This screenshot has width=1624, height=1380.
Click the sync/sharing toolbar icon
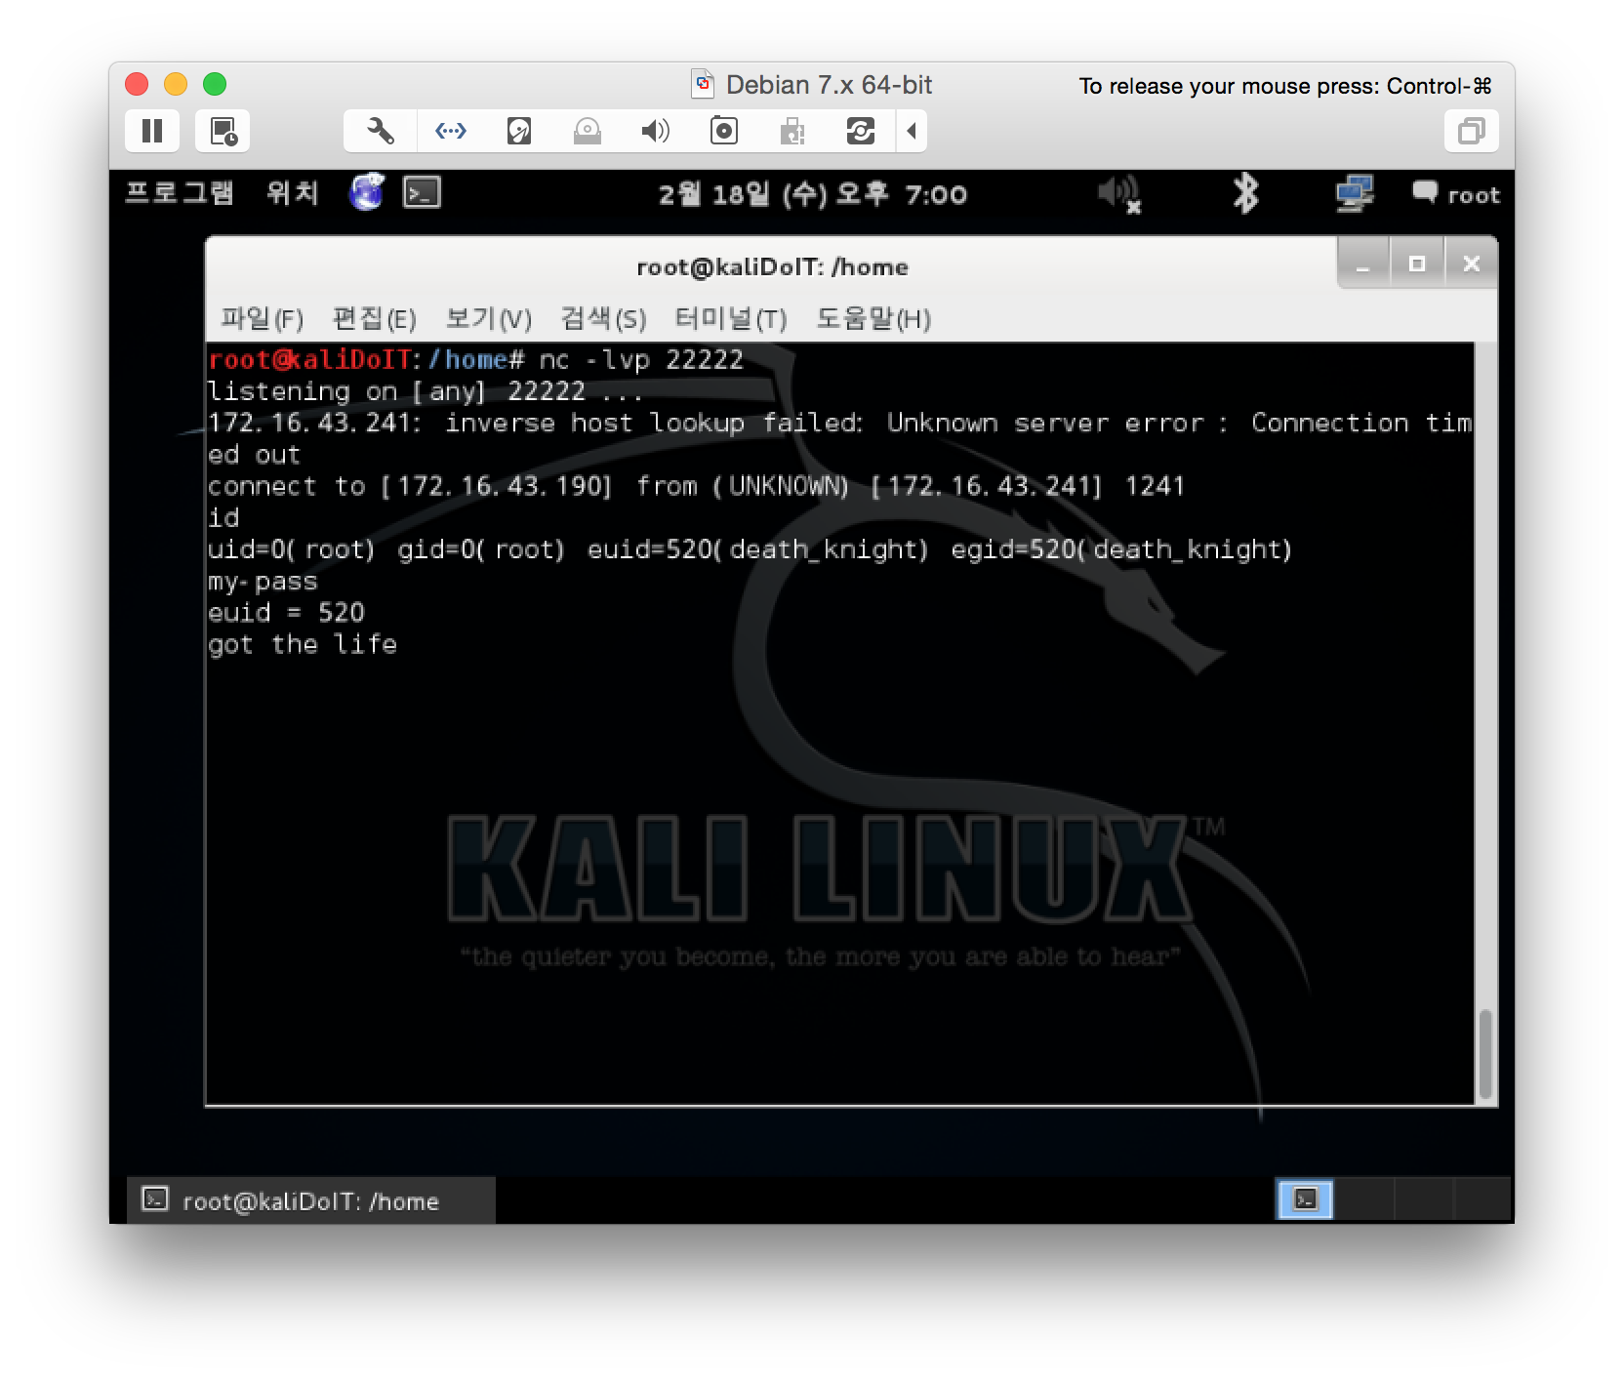(x=861, y=131)
